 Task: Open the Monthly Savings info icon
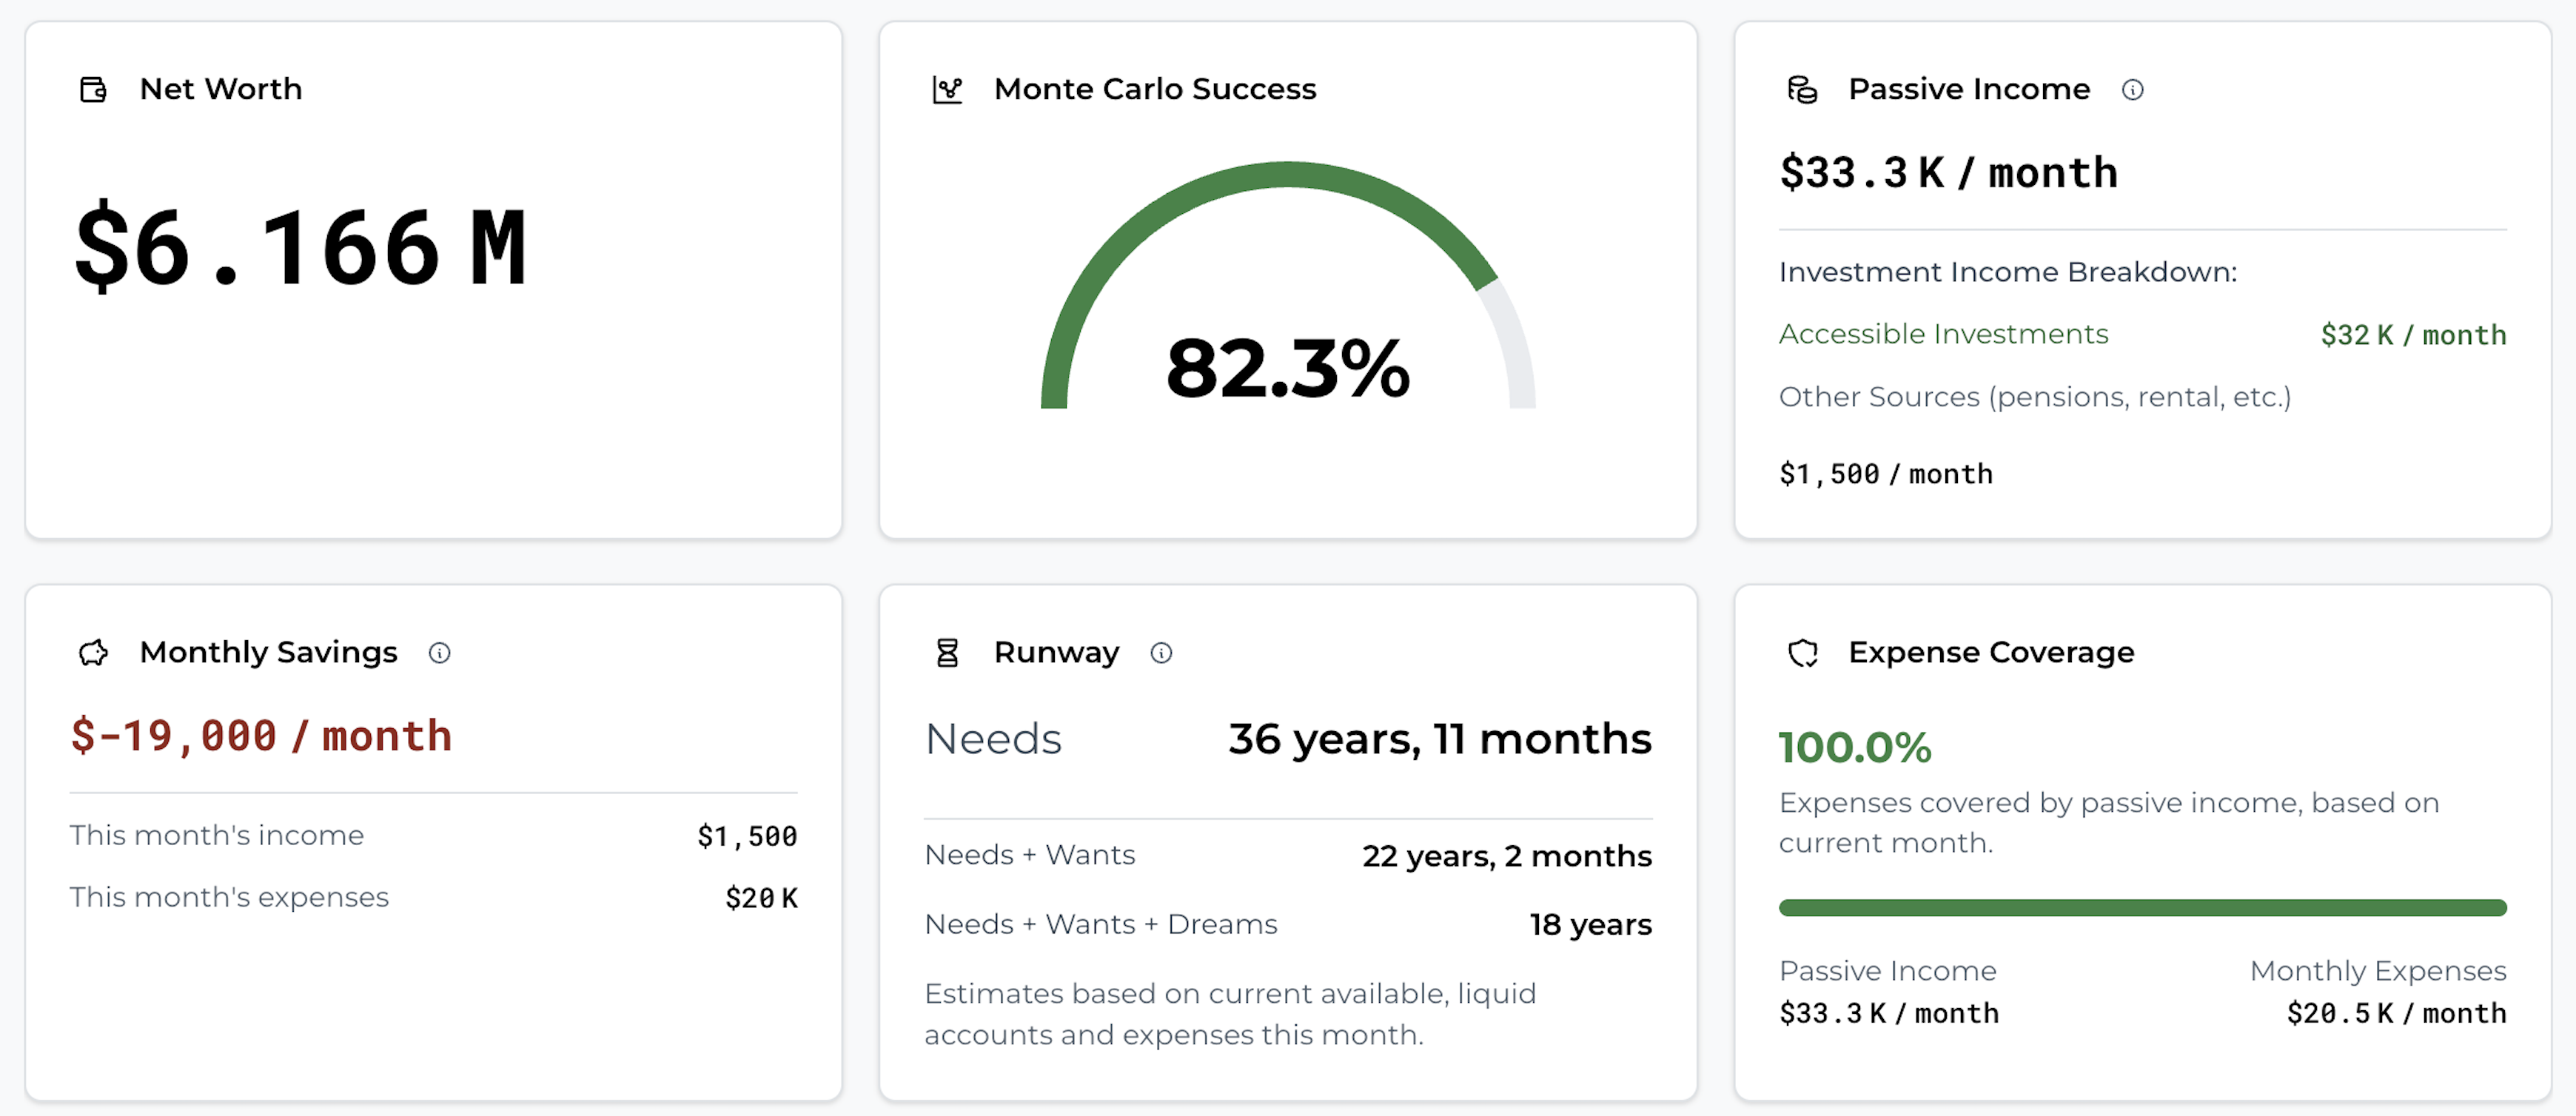pyautogui.click(x=439, y=653)
